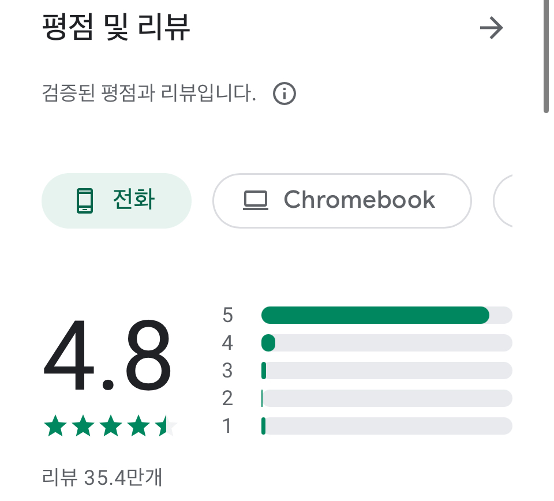Tap the phone icon in 전화 chip
This screenshot has height=501, width=554.
[85, 201]
